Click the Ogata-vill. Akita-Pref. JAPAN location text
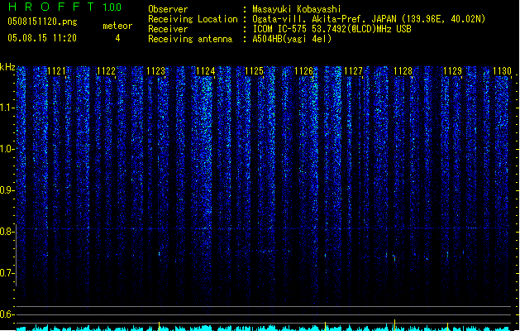The width and height of the screenshot is (520, 331). click(369, 19)
